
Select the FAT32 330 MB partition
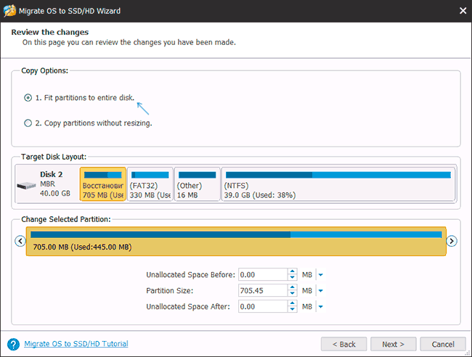150,184
